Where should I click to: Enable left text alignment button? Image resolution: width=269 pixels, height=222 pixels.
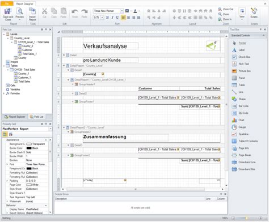tap(123, 18)
